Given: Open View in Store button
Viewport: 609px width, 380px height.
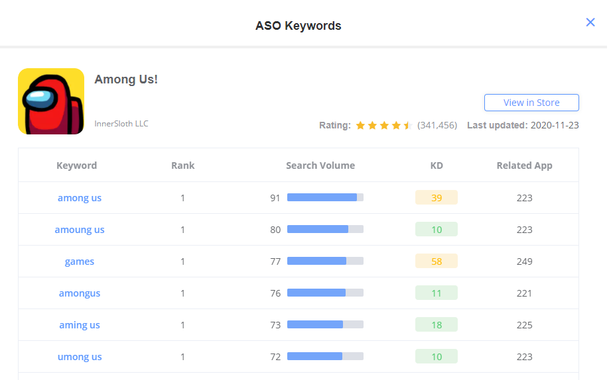Looking at the screenshot, I should pyautogui.click(x=531, y=103).
